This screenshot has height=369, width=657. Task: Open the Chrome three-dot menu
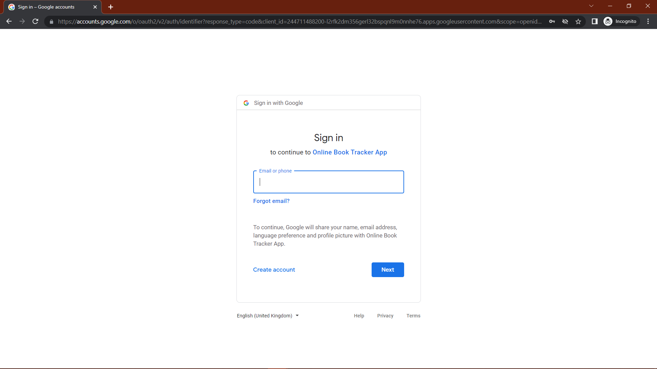pyautogui.click(x=648, y=21)
